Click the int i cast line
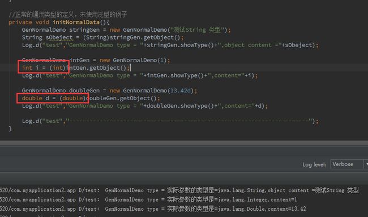368x217 pixels. click(x=75, y=68)
